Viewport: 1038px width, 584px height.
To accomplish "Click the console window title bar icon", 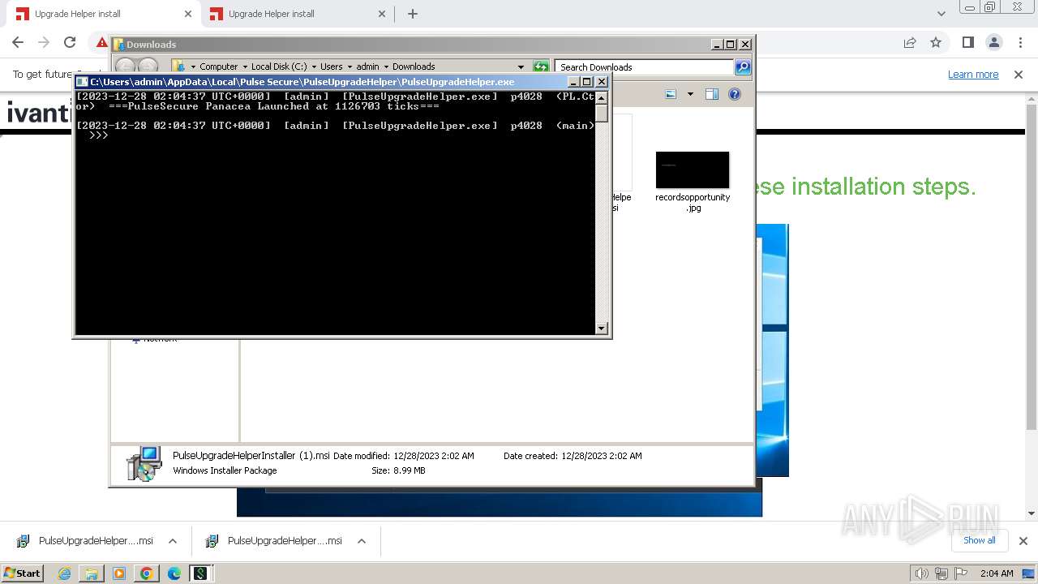I will click(x=82, y=82).
